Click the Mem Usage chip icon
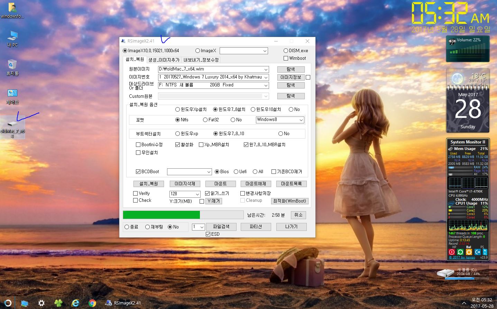 451,149
